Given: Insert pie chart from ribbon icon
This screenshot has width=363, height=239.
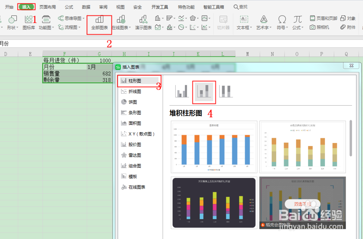Looking at the screenshot, I should tap(181, 27).
